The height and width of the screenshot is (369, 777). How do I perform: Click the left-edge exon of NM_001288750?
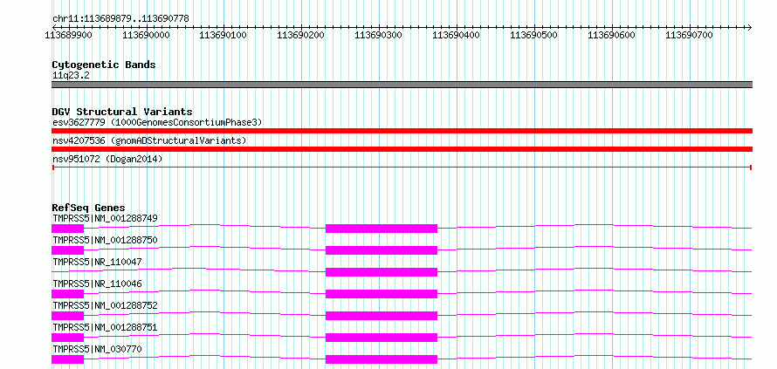tap(68, 250)
